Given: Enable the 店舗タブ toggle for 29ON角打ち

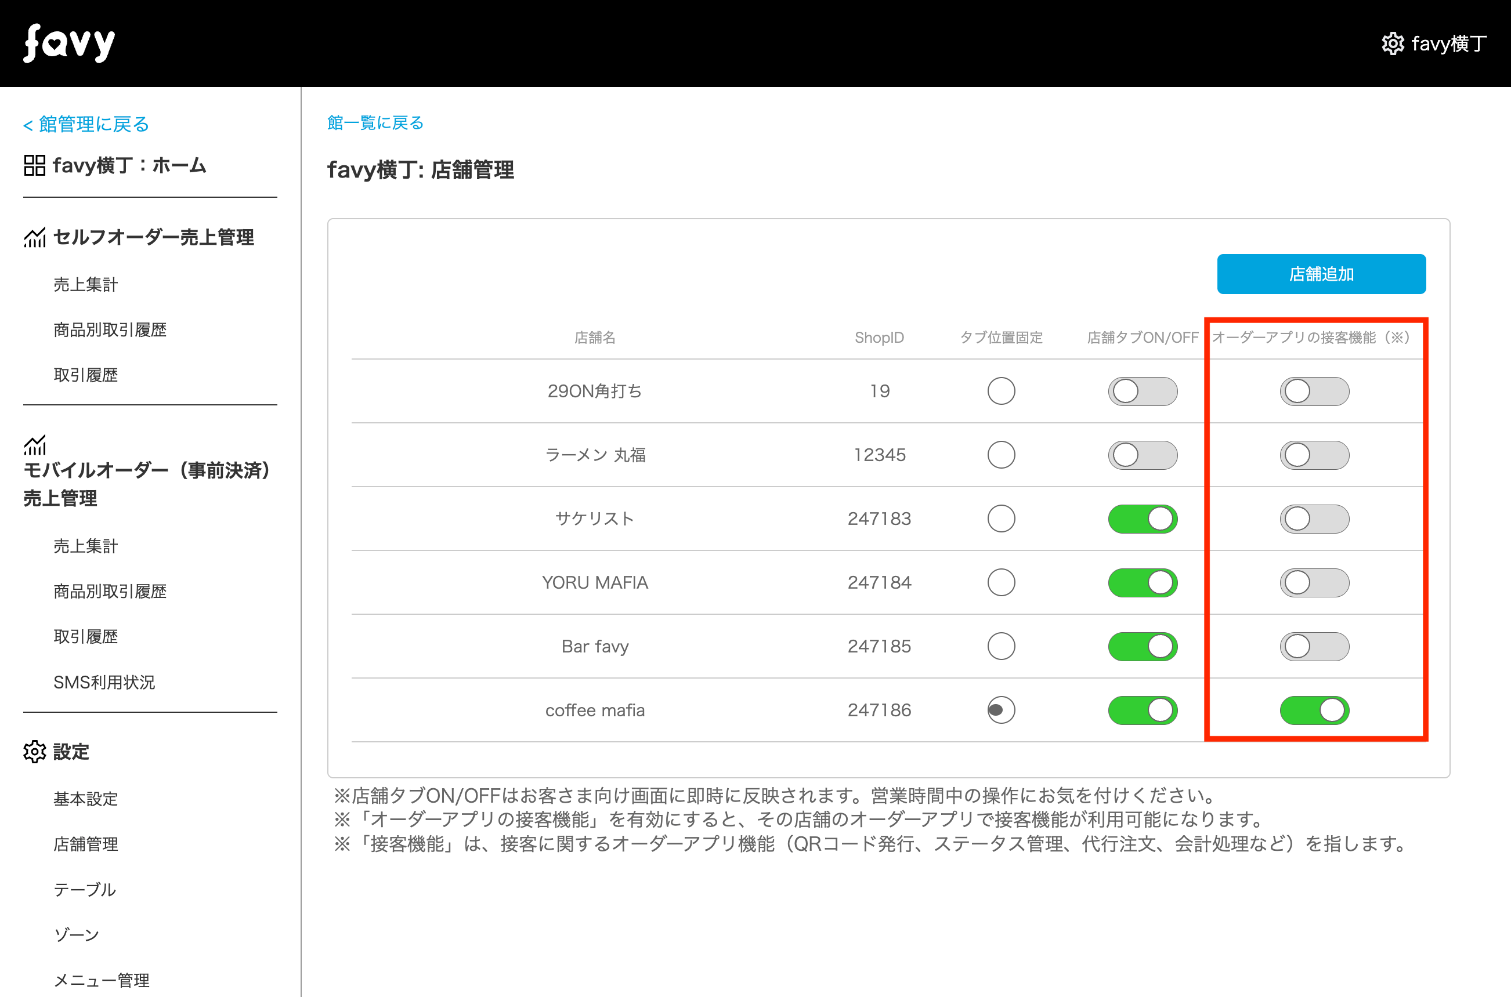Looking at the screenshot, I should pyautogui.click(x=1142, y=391).
